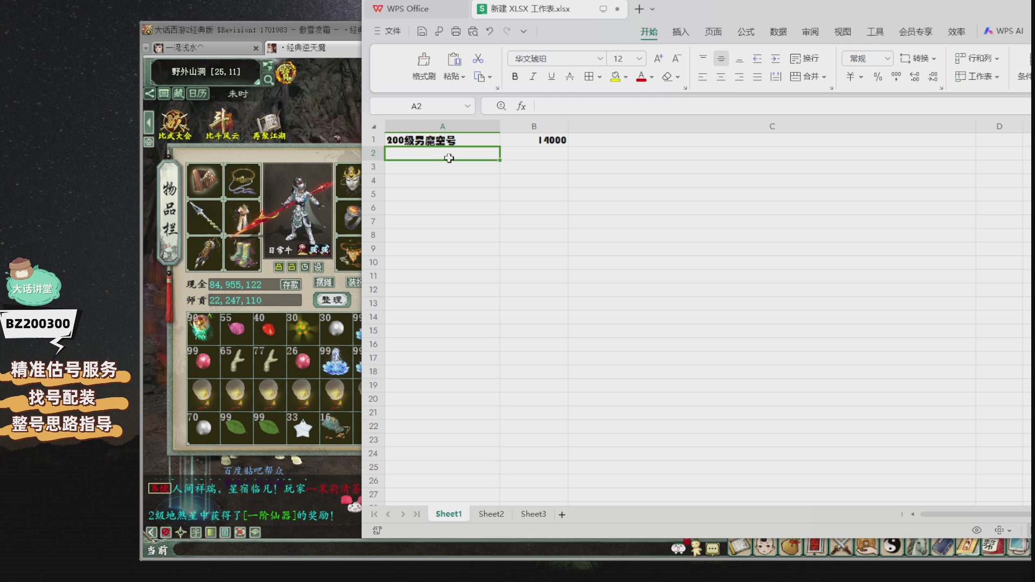This screenshot has height=582, width=1035.
Task: Click the yin-yang icon in the game bottom bar
Action: (x=892, y=547)
